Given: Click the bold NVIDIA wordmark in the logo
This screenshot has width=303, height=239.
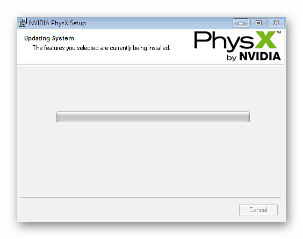Looking at the screenshot, I should tap(260, 57).
